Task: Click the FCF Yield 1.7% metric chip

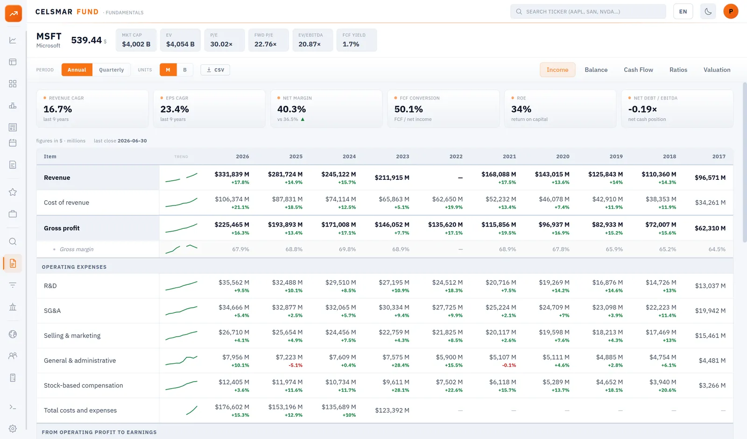Action: point(357,40)
